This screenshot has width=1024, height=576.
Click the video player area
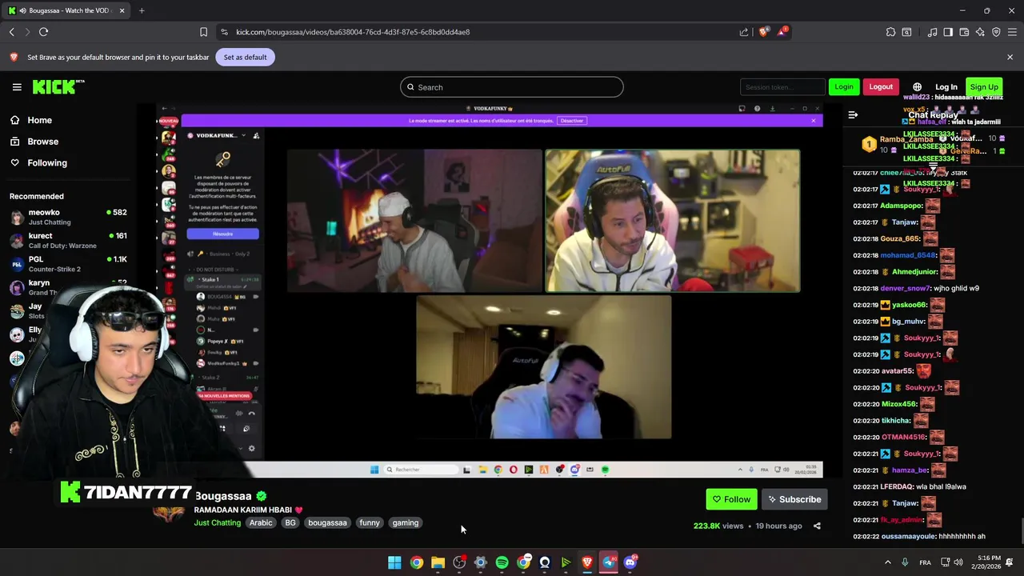(x=489, y=290)
